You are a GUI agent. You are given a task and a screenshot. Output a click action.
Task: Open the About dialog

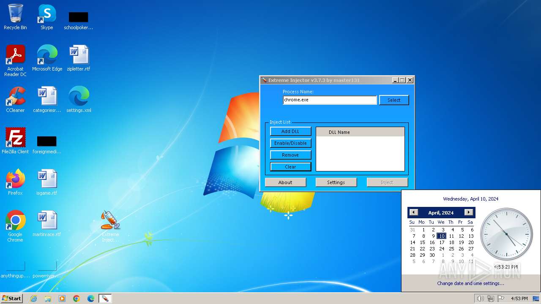[x=285, y=182]
